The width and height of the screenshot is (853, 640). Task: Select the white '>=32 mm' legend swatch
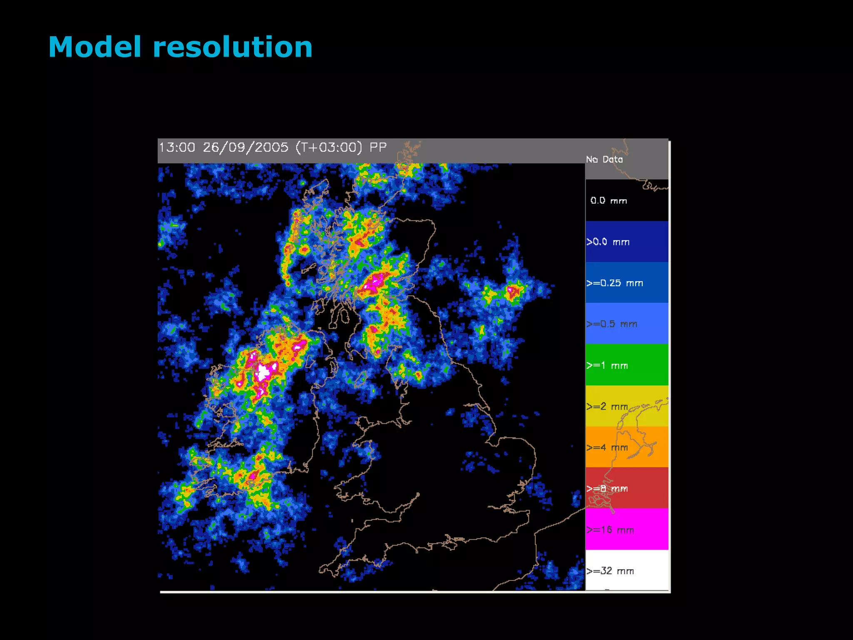point(627,570)
